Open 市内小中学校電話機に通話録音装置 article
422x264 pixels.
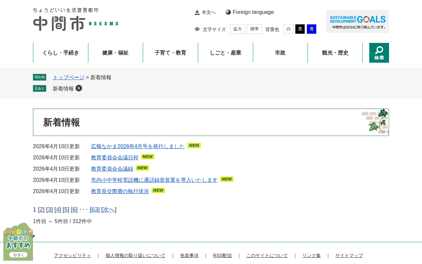point(154,180)
